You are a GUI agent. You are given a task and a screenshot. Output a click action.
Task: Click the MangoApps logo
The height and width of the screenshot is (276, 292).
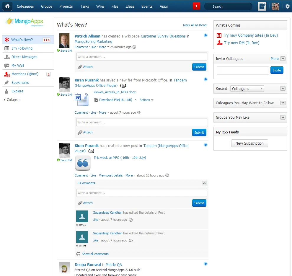[x=25, y=22]
